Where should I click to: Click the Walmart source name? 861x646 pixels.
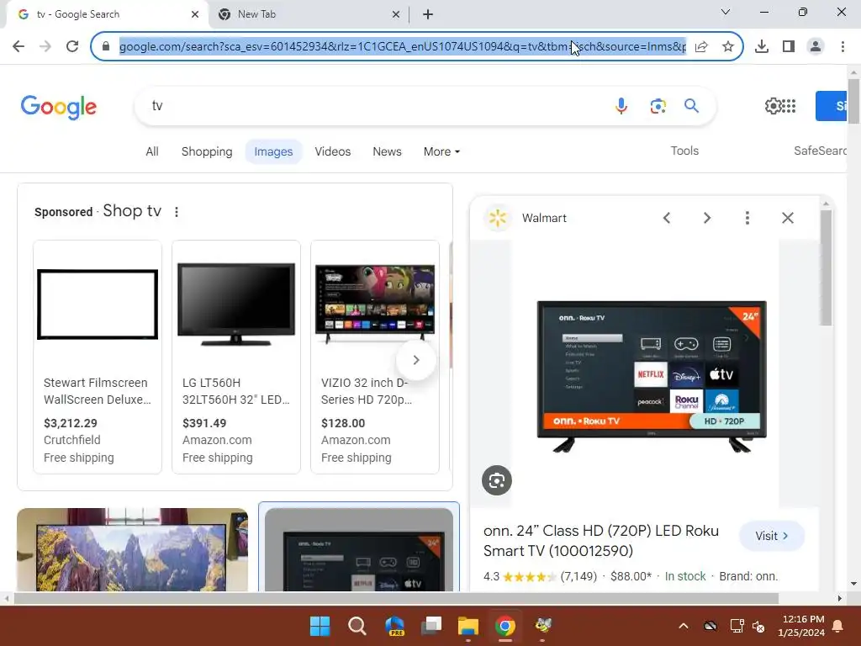pos(544,218)
